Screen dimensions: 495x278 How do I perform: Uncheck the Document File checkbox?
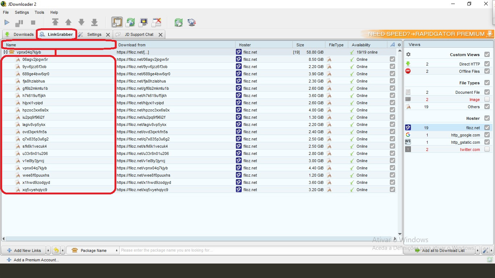[x=487, y=92]
